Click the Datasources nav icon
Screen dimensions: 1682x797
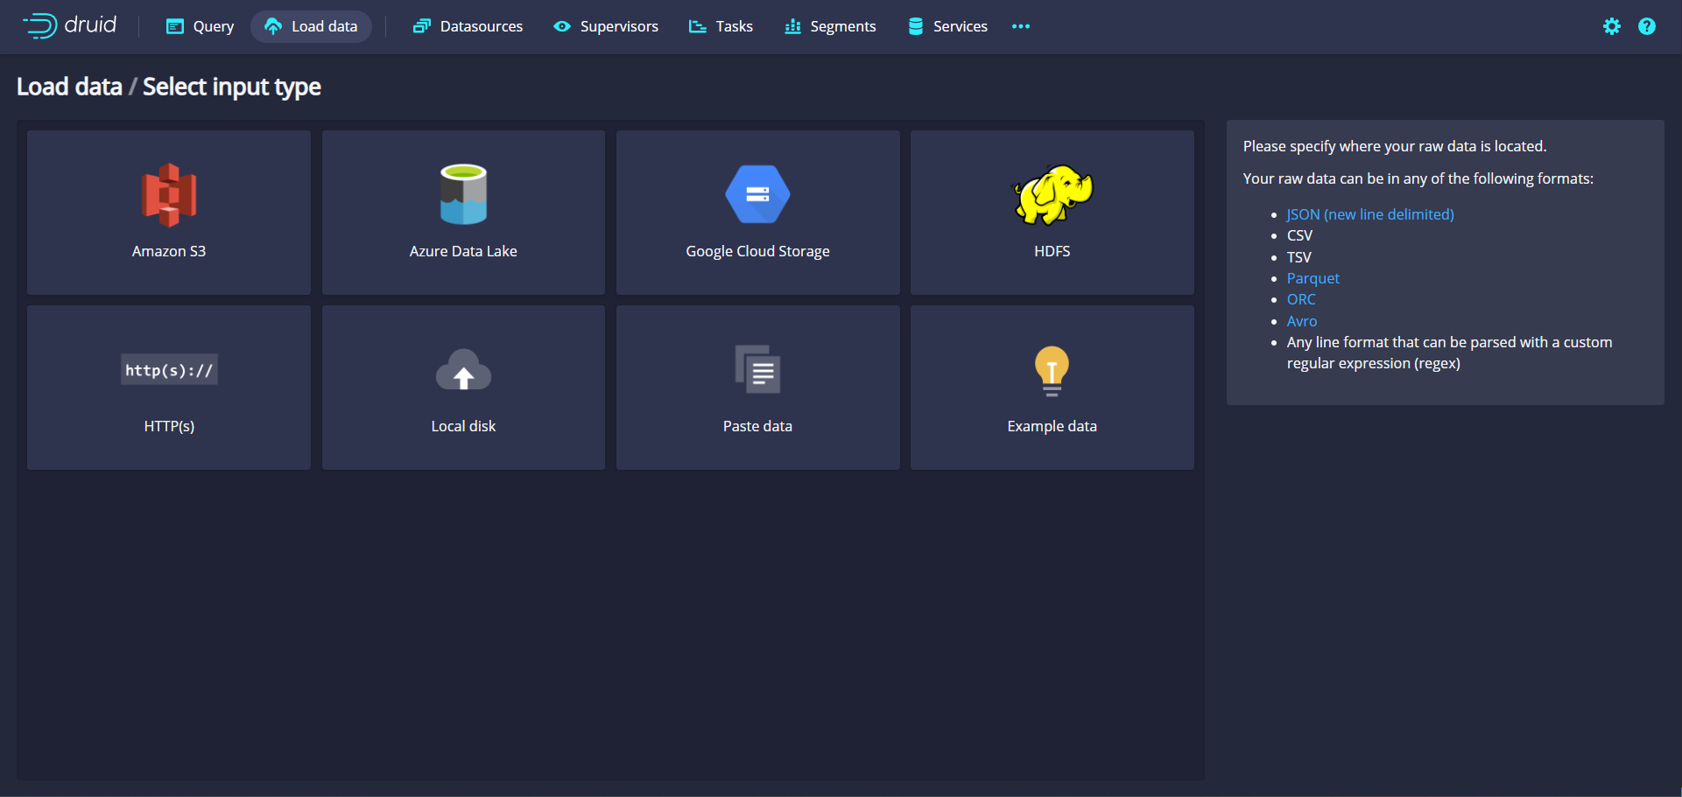tap(421, 26)
